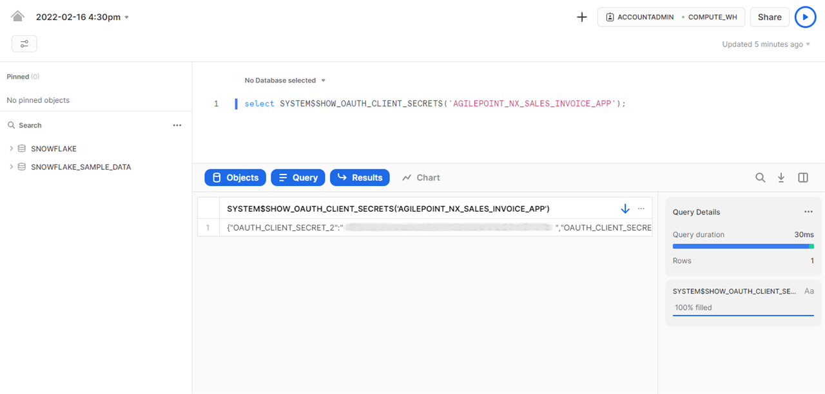The image size is (825, 394).
Task: Open the worksheet title dropdown 2022-02-16 4:30pm
Action: 82,17
